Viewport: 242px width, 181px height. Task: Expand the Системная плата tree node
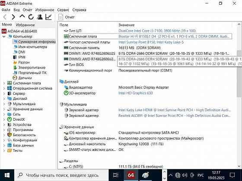[4, 83]
